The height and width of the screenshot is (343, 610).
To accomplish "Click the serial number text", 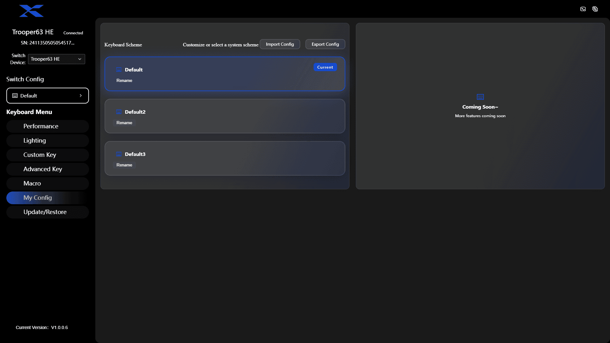I will pos(48,43).
